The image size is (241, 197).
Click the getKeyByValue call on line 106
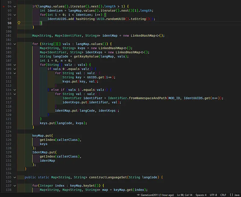pos(85,56)
